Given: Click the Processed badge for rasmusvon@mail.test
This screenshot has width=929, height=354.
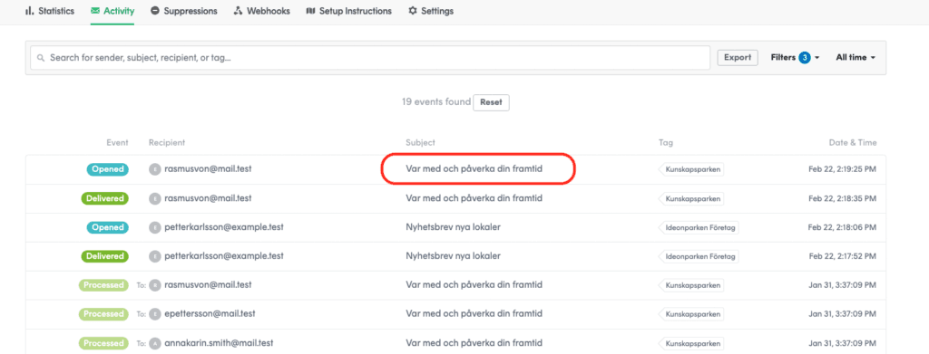Looking at the screenshot, I should [x=103, y=285].
